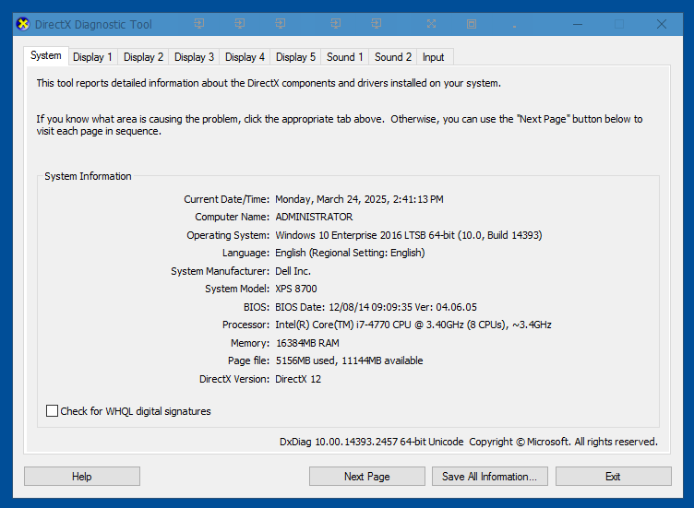The height and width of the screenshot is (508, 694).
Task: Click the faint fullscreen arrows icon in title bar
Action: [x=431, y=24]
